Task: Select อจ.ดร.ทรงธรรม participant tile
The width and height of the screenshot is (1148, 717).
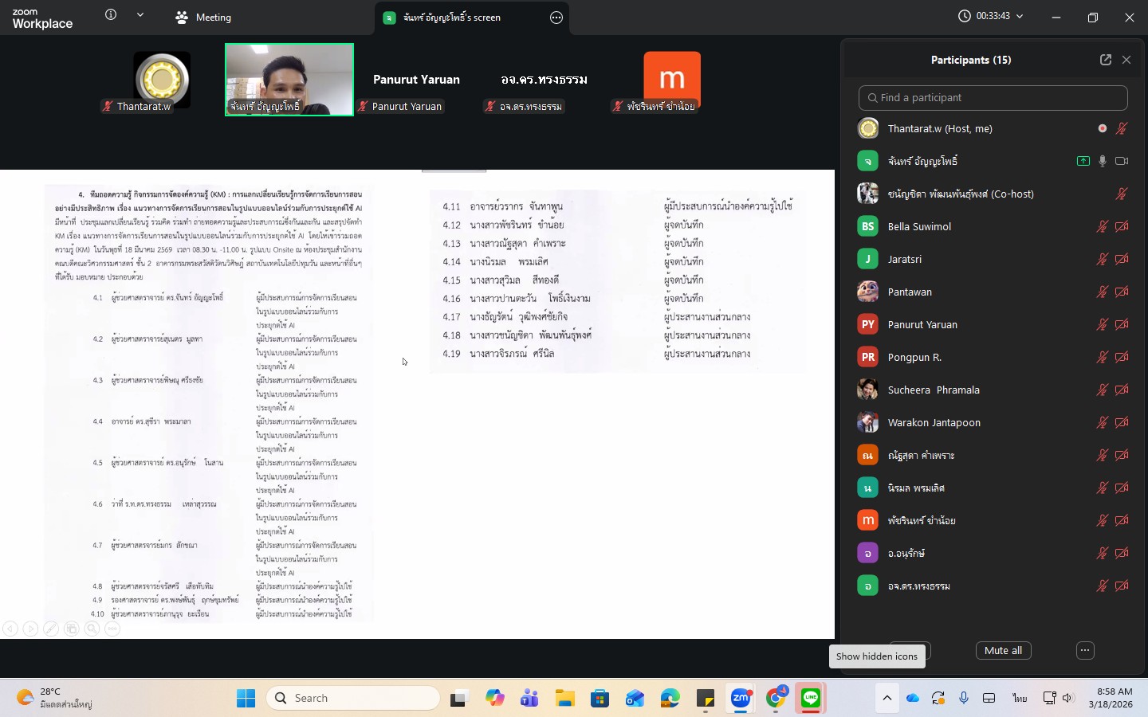Action: pyautogui.click(x=545, y=80)
